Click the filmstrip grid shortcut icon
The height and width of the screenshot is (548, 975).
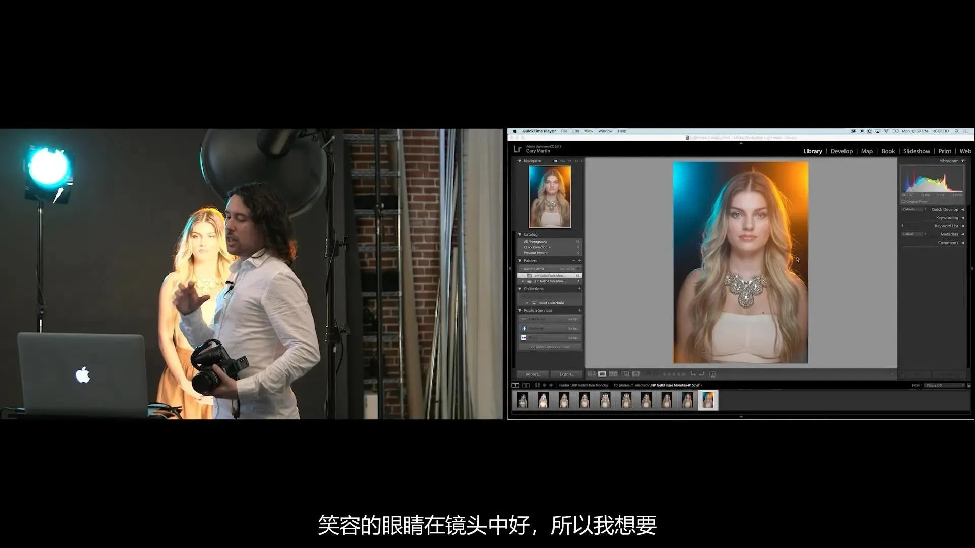click(x=537, y=385)
